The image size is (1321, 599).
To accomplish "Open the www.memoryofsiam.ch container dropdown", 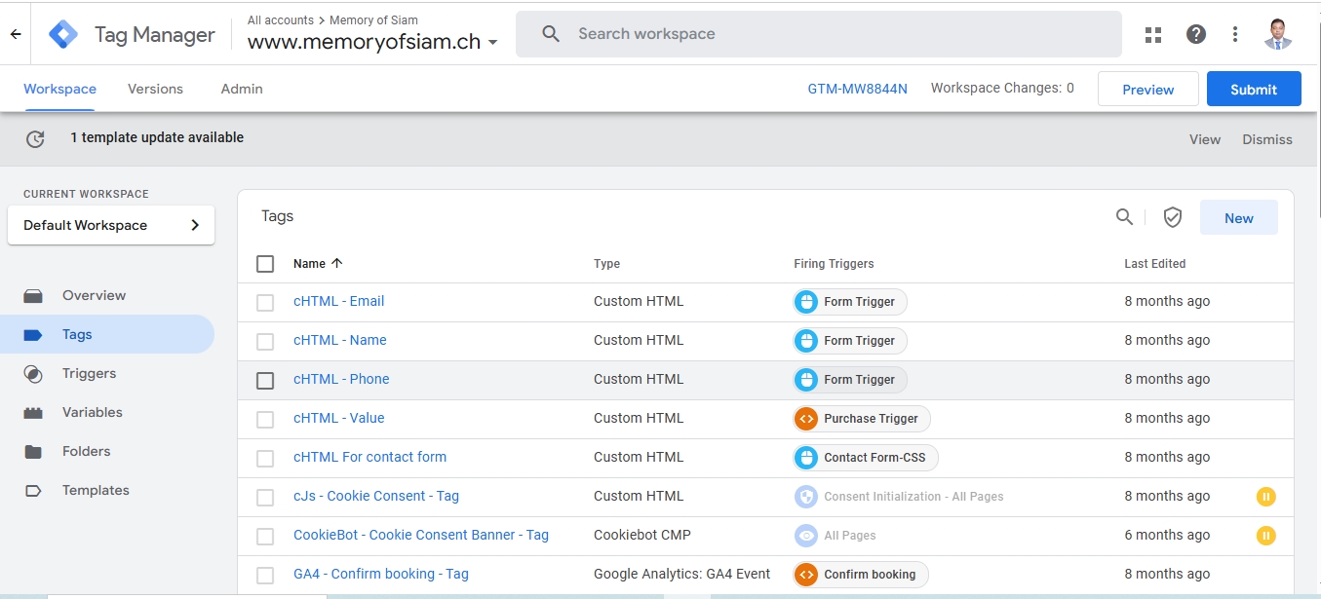I will pyautogui.click(x=372, y=42).
